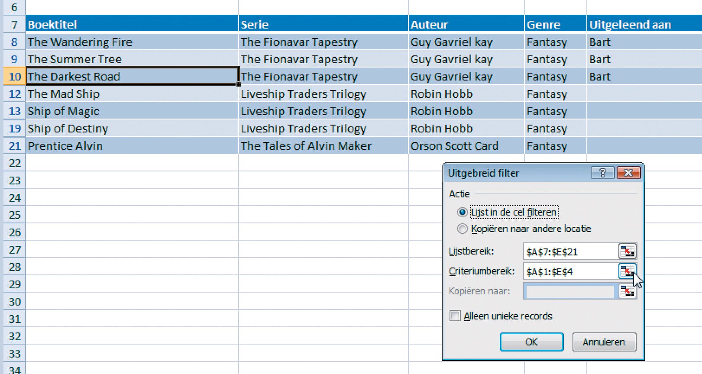Click the cell 'The Darkest Road'
Image resolution: width=702 pixels, height=374 pixels.
132,77
